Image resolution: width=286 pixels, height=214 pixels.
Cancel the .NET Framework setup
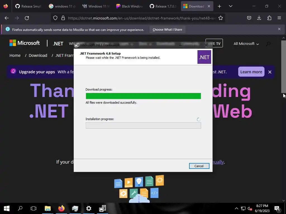(x=199, y=166)
